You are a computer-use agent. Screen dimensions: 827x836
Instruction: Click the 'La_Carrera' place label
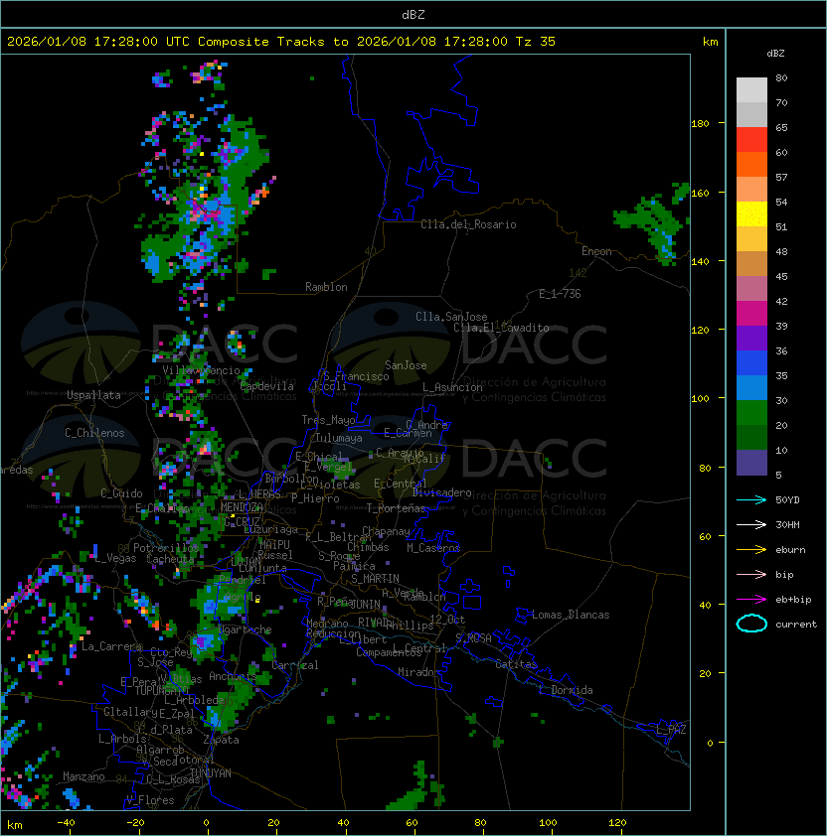pyautogui.click(x=111, y=646)
